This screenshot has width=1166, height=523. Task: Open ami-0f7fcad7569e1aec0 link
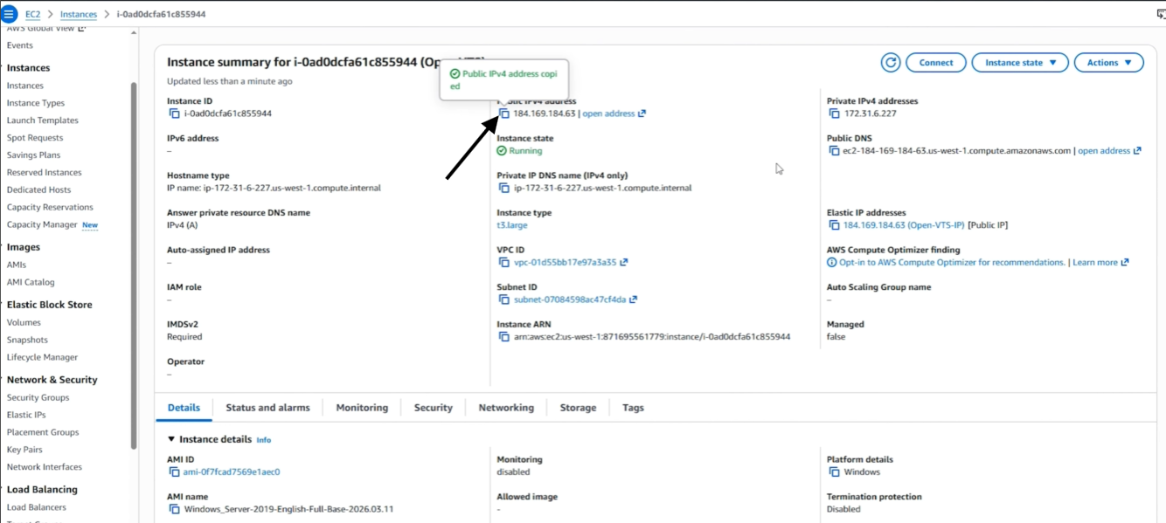[232, 471]
